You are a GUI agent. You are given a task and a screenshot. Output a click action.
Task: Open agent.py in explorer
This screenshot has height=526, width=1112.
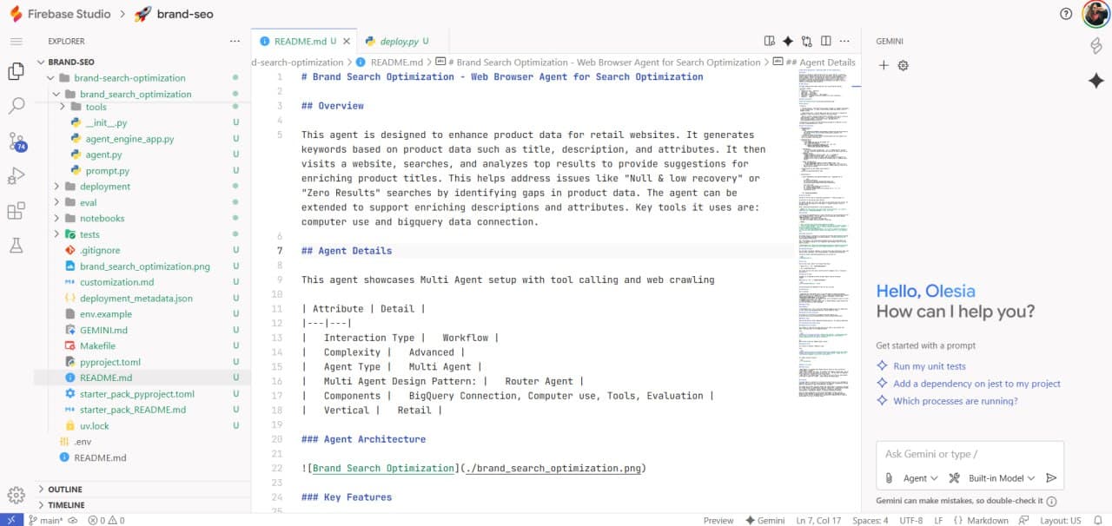(x=103, y=155)
